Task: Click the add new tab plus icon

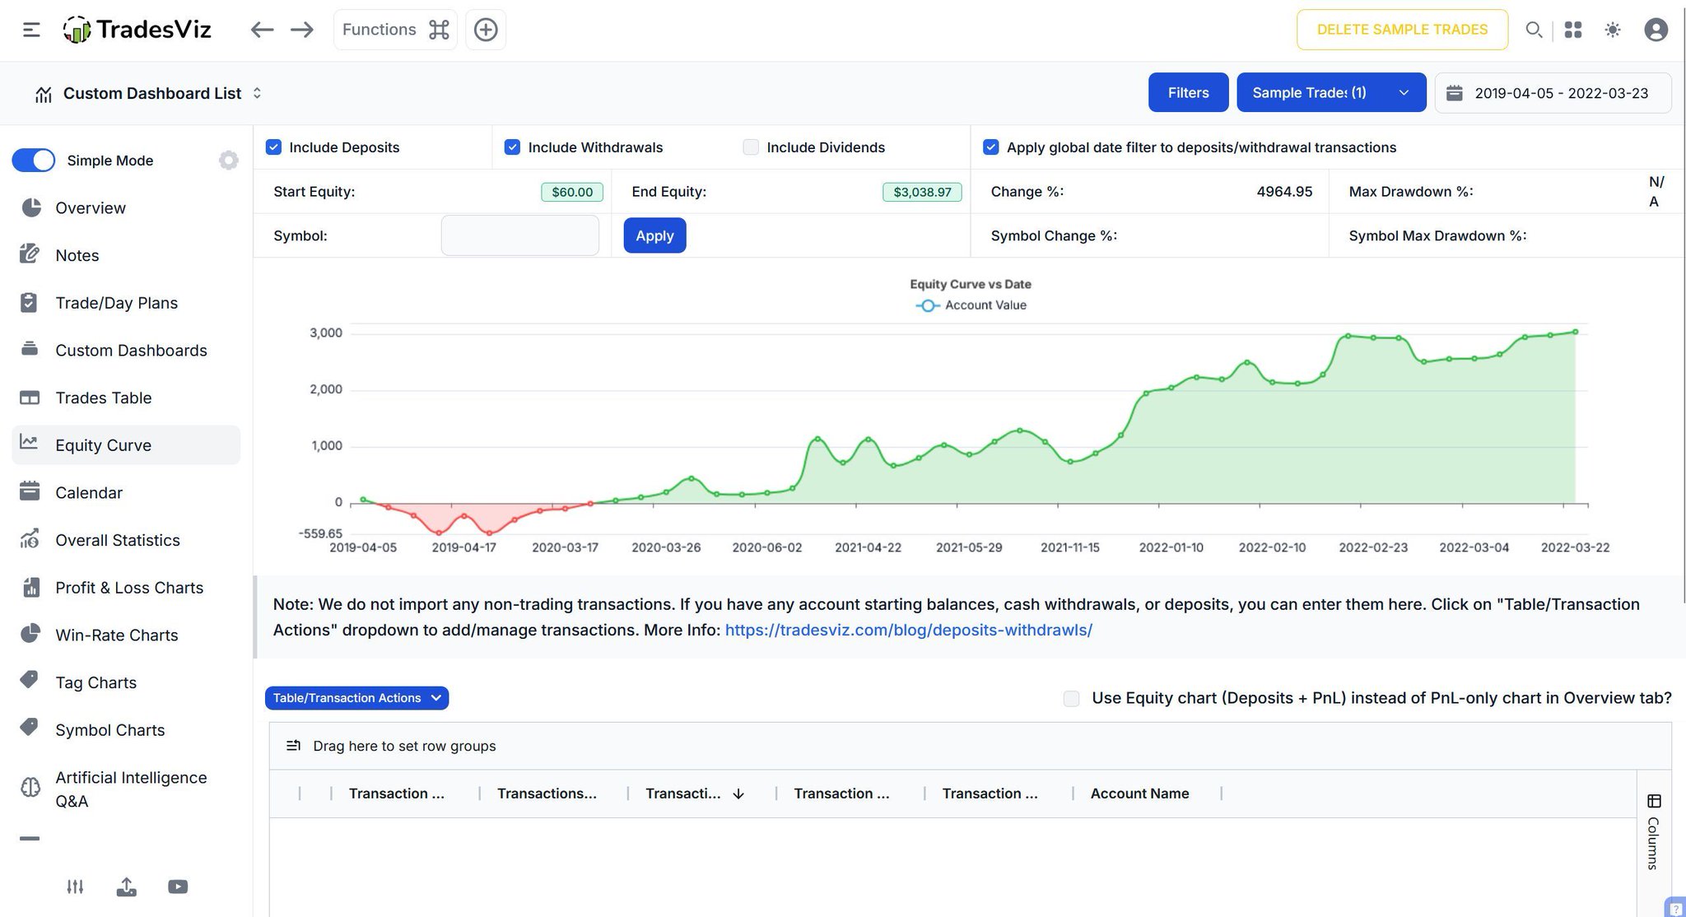Action: (486, 30)
